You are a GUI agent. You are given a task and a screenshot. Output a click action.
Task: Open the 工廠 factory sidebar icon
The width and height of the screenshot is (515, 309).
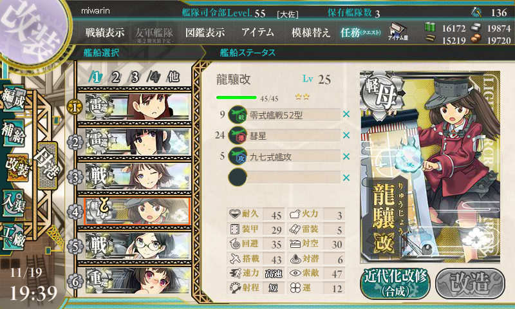[x=14, y=236]
